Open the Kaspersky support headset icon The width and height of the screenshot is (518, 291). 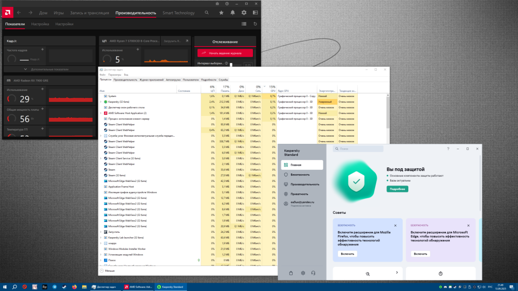313,273
